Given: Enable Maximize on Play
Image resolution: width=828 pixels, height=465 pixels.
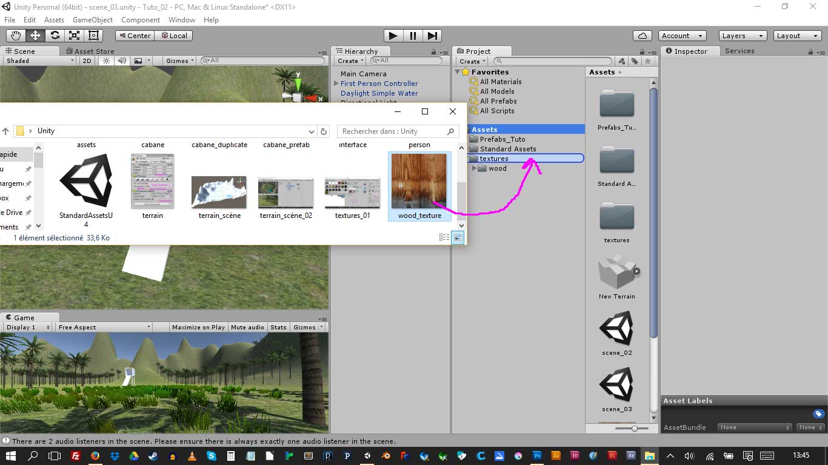Looking at the screenshot, I should [198, 327].
